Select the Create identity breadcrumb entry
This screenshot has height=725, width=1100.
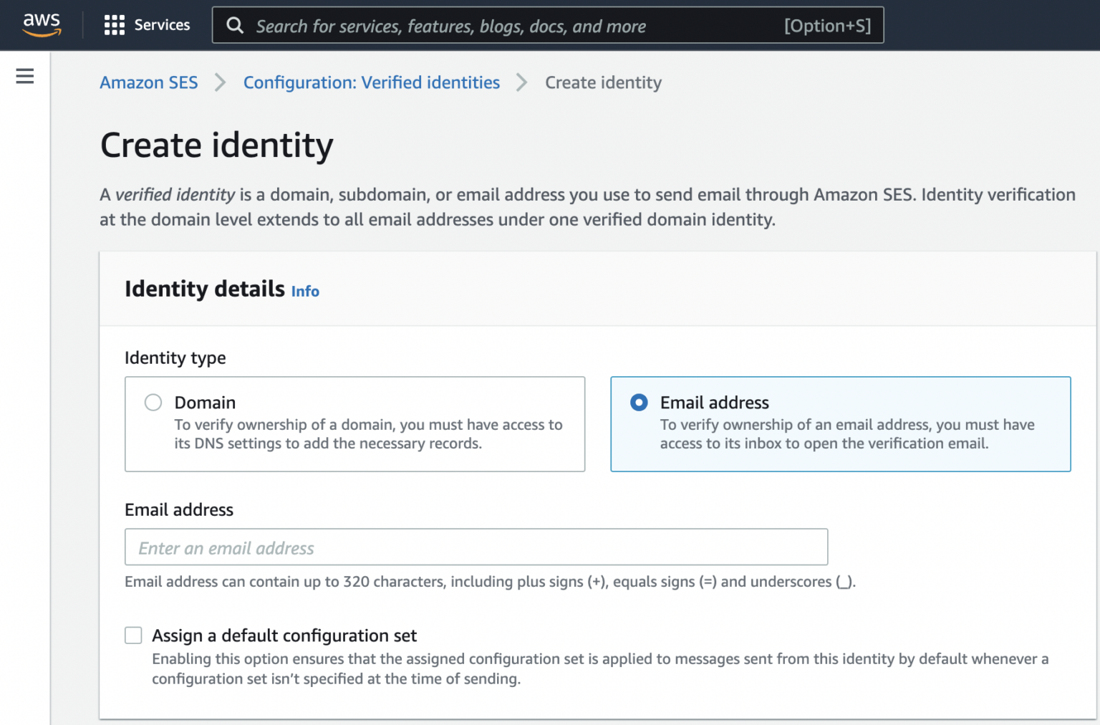click(603, 82)
